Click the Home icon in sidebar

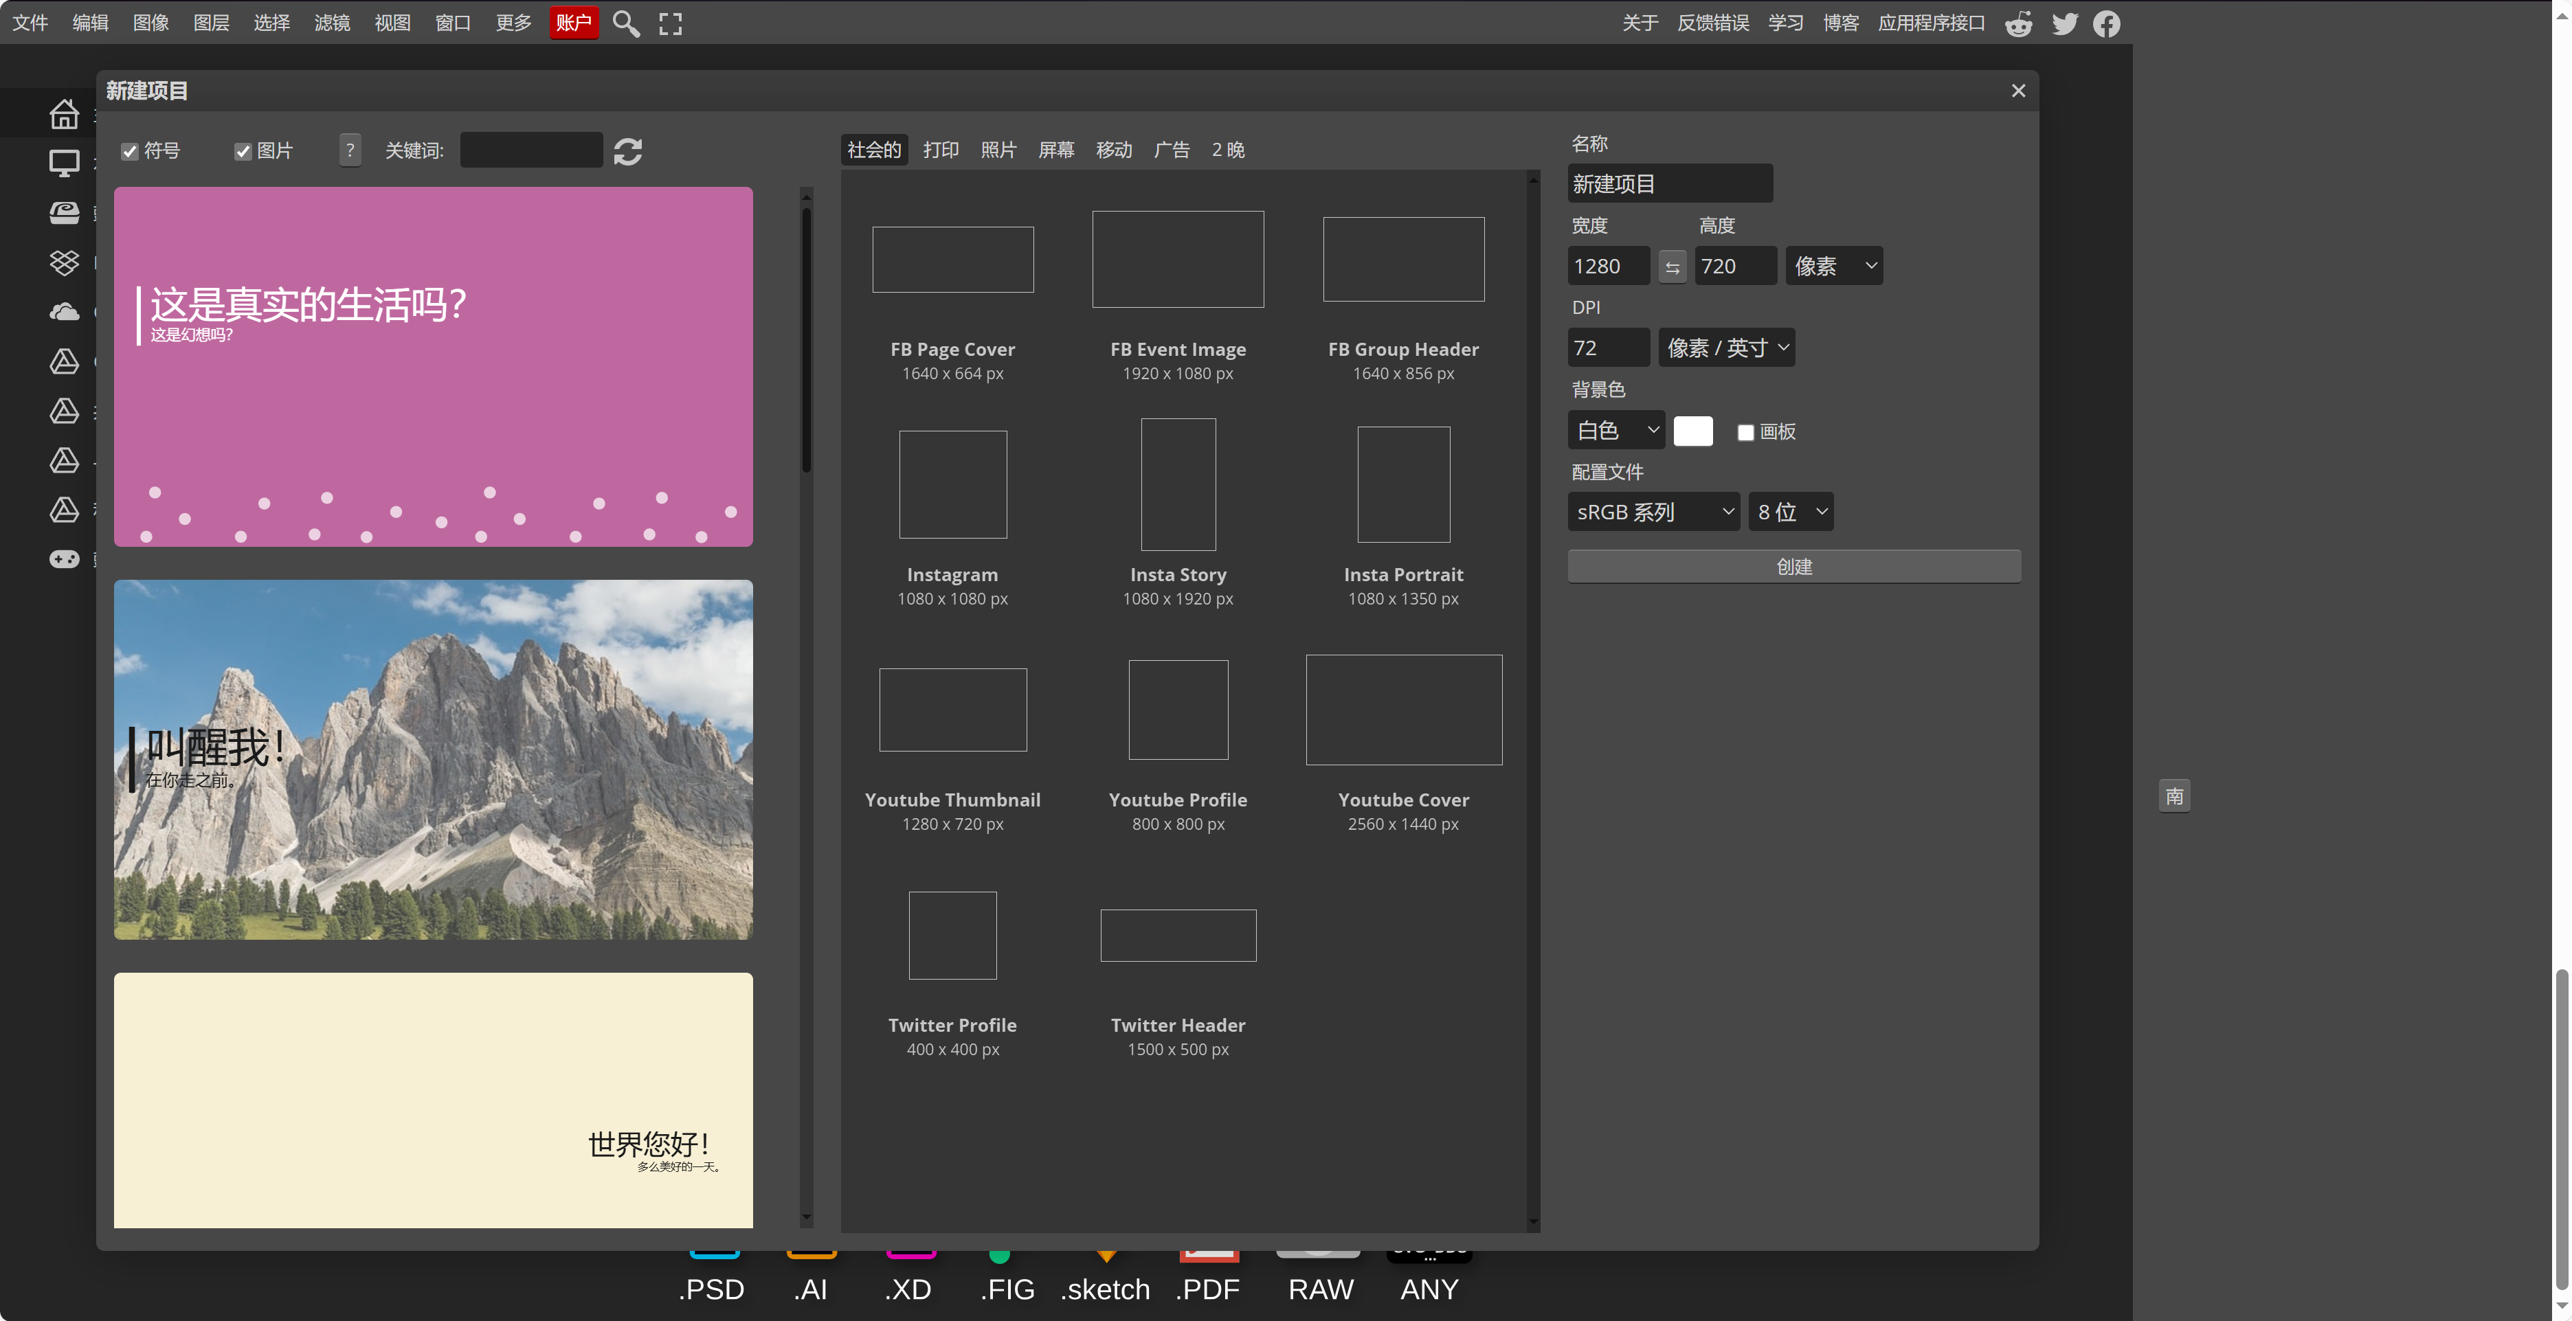pyautogui.click(x=64, y=114)
